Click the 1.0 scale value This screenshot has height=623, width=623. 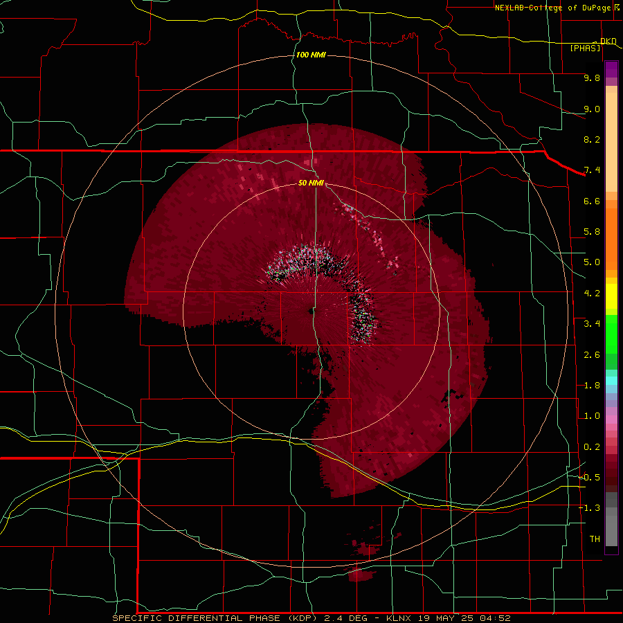(x=592, y=416)
